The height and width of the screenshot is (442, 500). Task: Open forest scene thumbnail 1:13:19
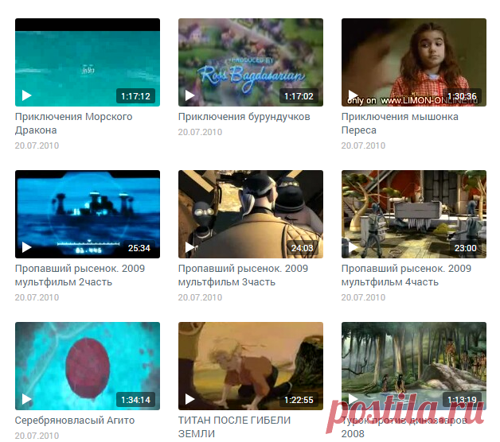tap(414, 366)
